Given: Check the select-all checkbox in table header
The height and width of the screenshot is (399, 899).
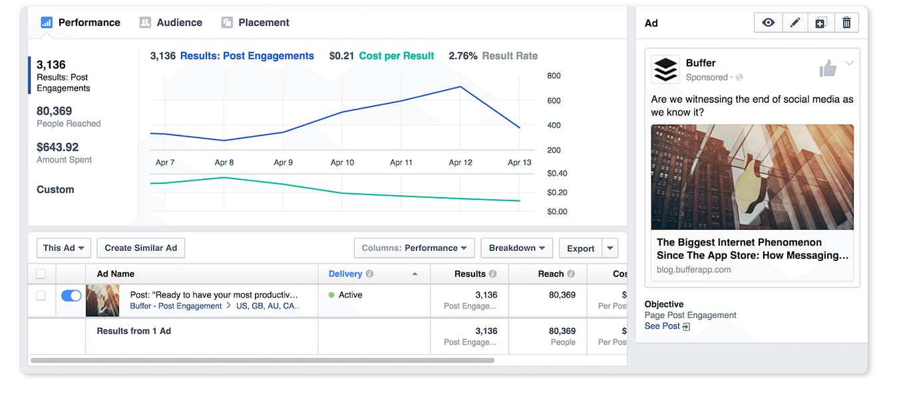Looking at the screenshot, I should pyautogui.click(x=41, y=274).
